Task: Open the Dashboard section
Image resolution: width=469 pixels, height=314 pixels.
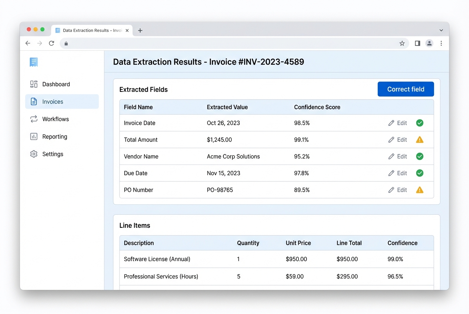Action: 56,84
